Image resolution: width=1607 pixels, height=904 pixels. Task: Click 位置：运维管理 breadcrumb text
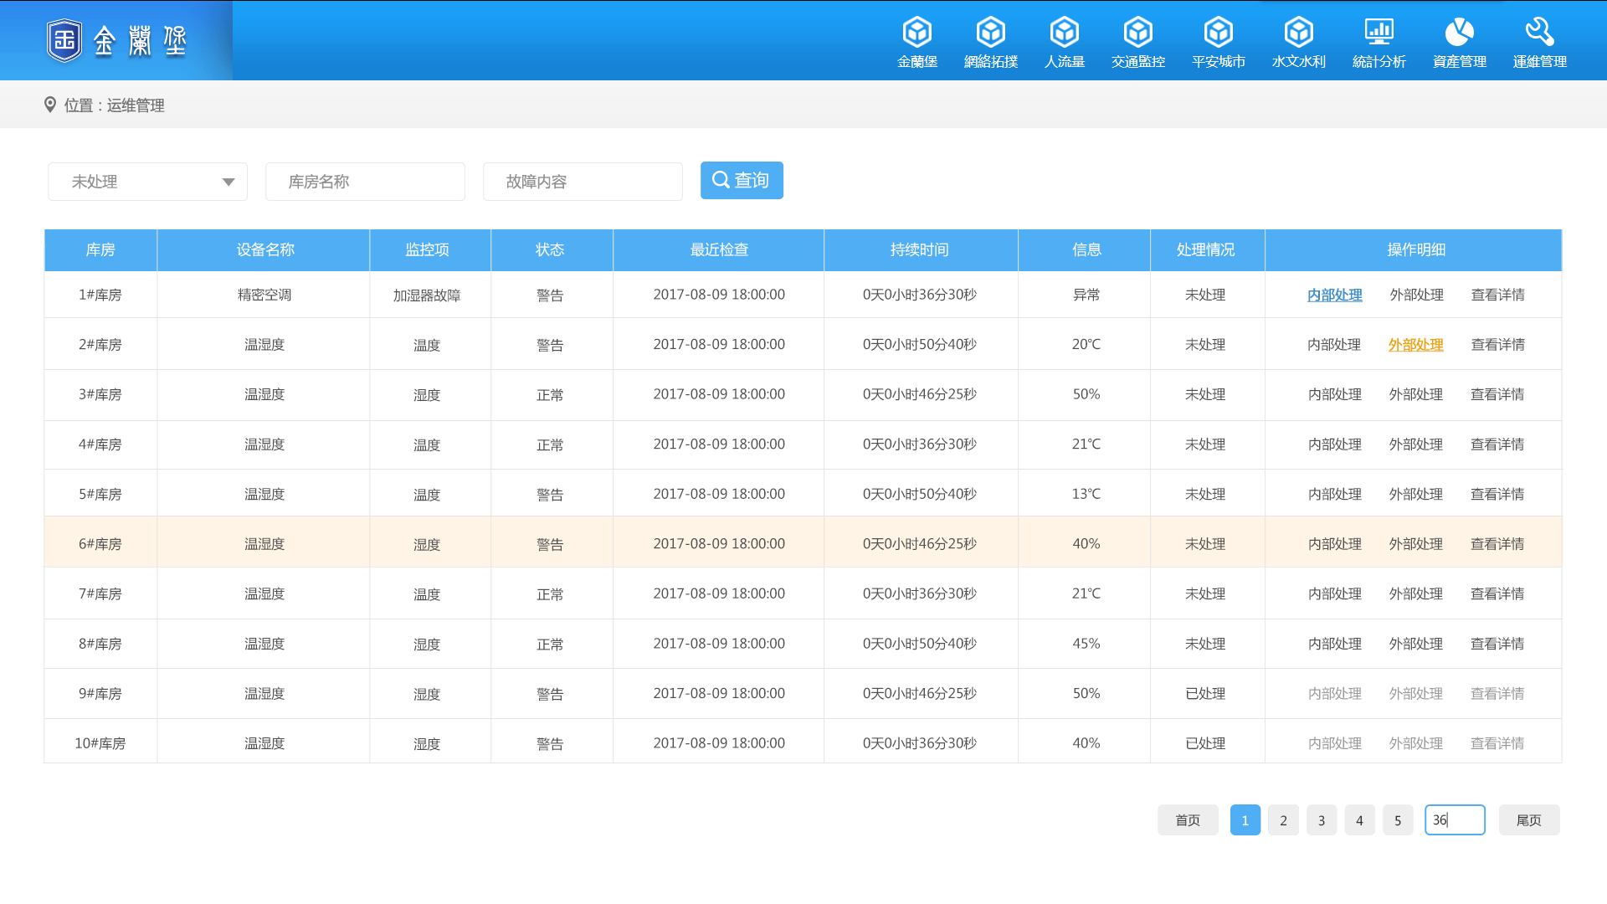pos(115,105)
